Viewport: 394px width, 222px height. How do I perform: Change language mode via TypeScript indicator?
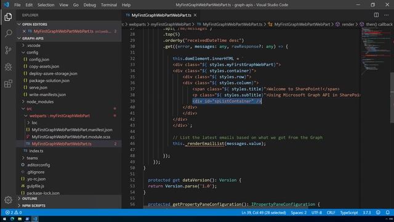click(x=349, y=212)
